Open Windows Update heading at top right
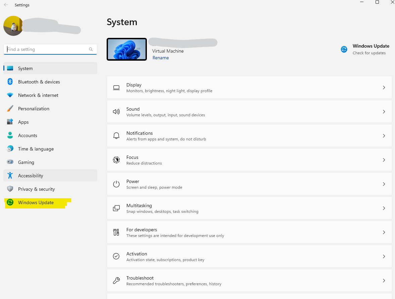The width and height of the screenshot is (395, 299). (x=371, y=46)
